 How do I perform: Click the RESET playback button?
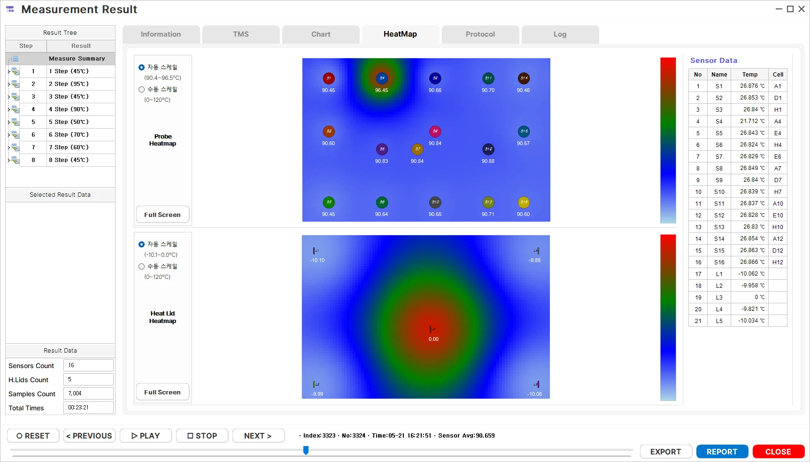point(33,436)
